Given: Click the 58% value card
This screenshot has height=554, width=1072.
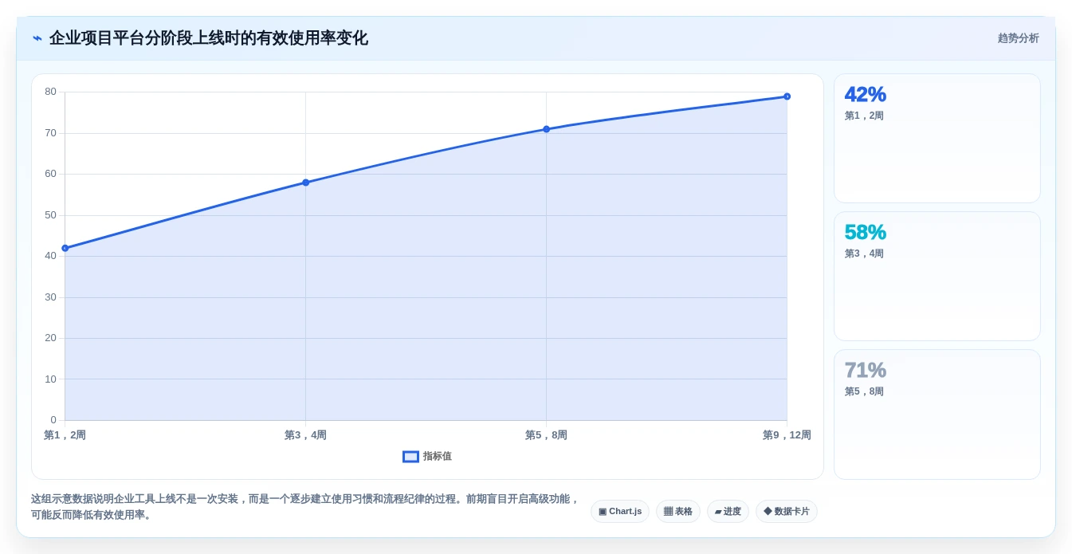Looking at the screenshot, I should pos(937,277).
